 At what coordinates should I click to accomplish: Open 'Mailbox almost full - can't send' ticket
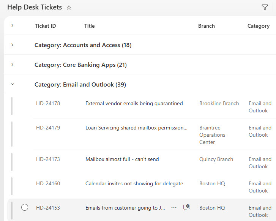click(x=122, y=159)
